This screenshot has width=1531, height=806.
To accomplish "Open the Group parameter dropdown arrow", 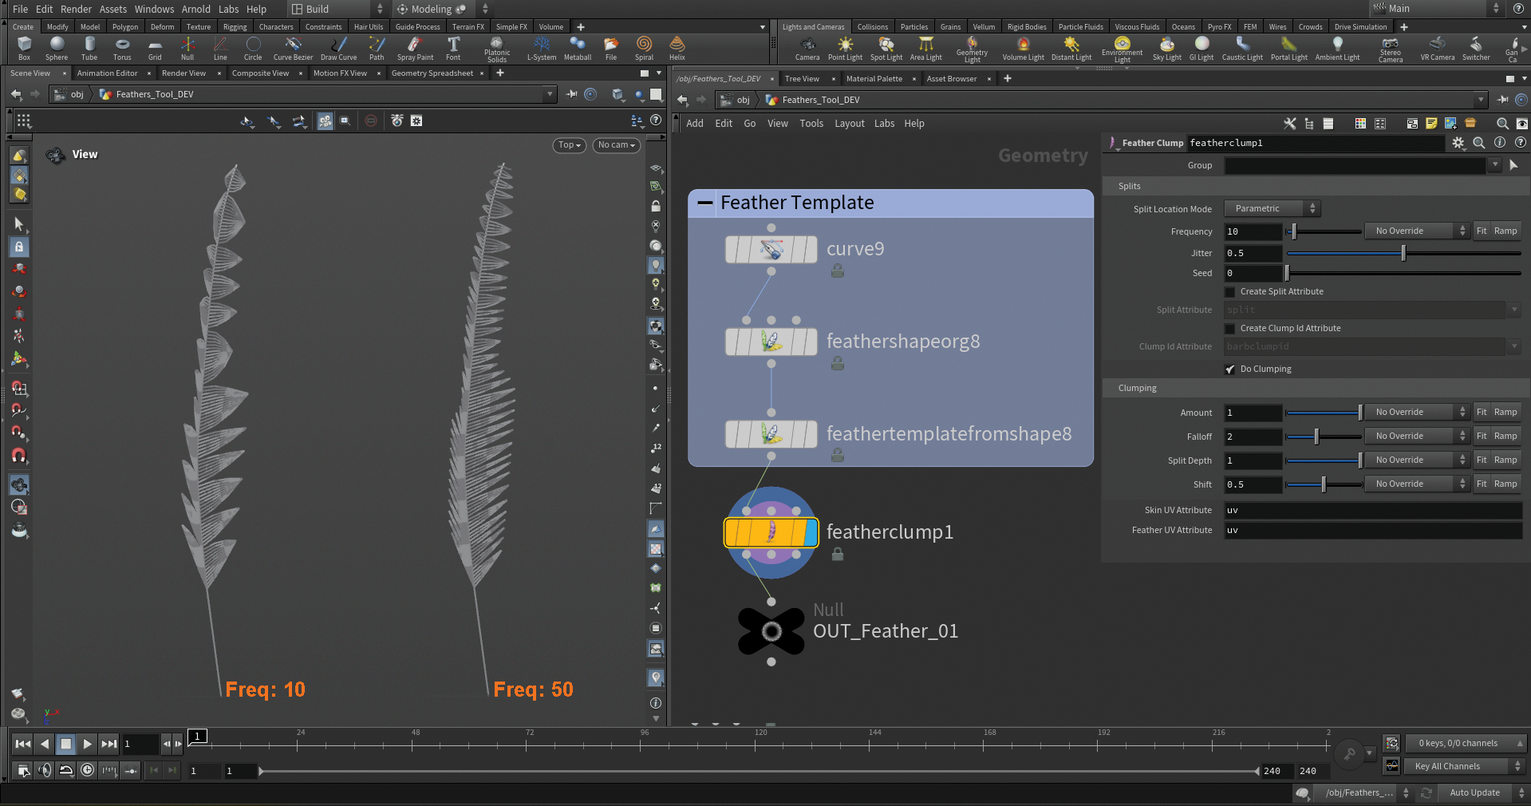I will point(1494,165).
